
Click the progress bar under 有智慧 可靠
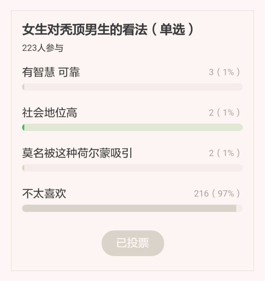click(x=132, y=87)
